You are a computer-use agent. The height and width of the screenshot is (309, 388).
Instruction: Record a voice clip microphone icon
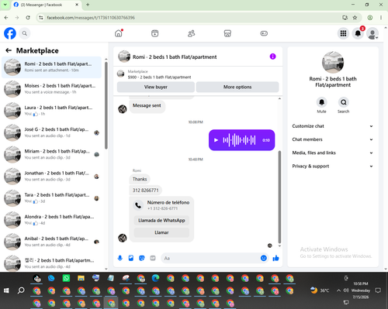(x=120, y=258)
